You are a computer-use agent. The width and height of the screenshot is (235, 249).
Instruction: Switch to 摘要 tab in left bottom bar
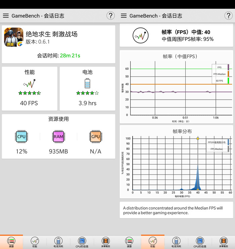coord(11,242)
